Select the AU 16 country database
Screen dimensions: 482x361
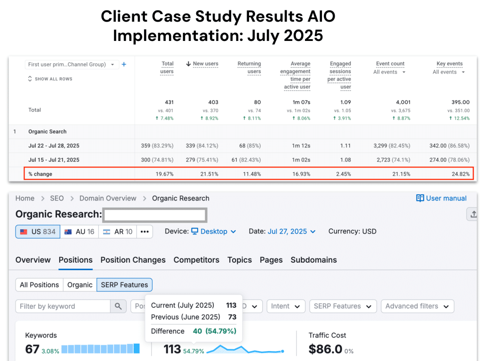coord(79,231)
